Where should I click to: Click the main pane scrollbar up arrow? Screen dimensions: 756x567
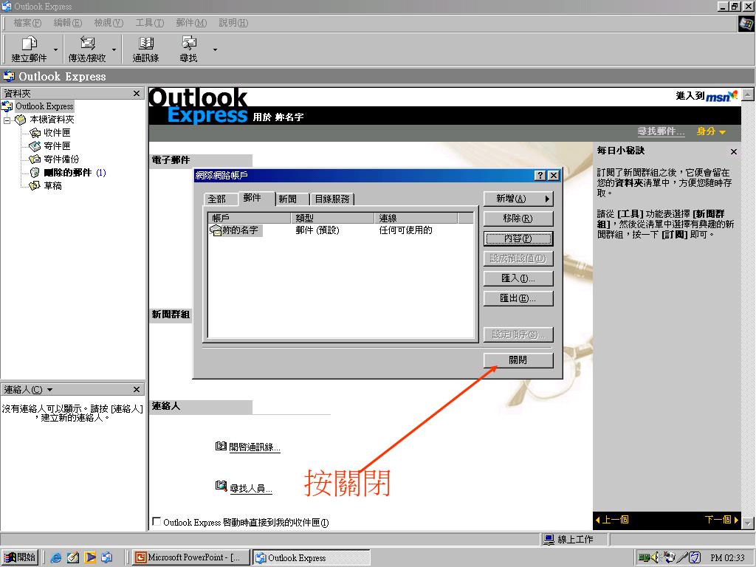(x=748, y=94)
